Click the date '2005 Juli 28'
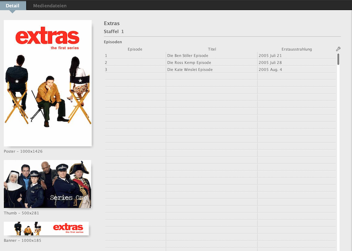352x251 pixels. tap(270, 63)
